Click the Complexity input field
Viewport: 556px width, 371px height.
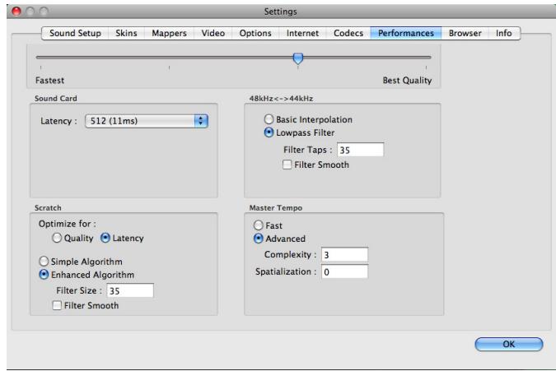coord(344,254)
